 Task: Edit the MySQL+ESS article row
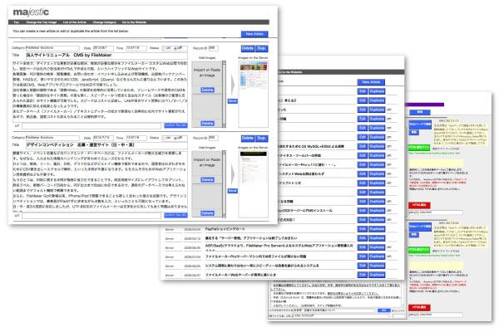pos(362,146)
